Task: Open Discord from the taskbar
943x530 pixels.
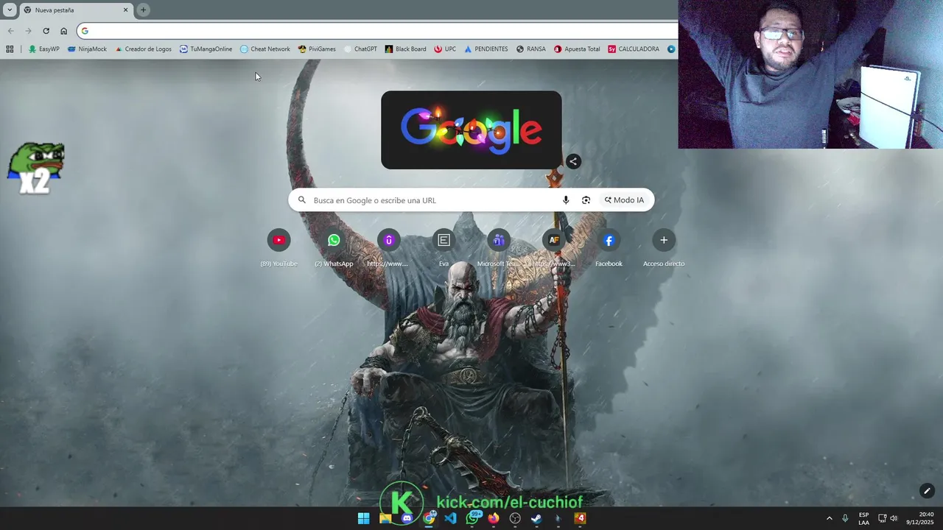Action: [x=407, y=518]
